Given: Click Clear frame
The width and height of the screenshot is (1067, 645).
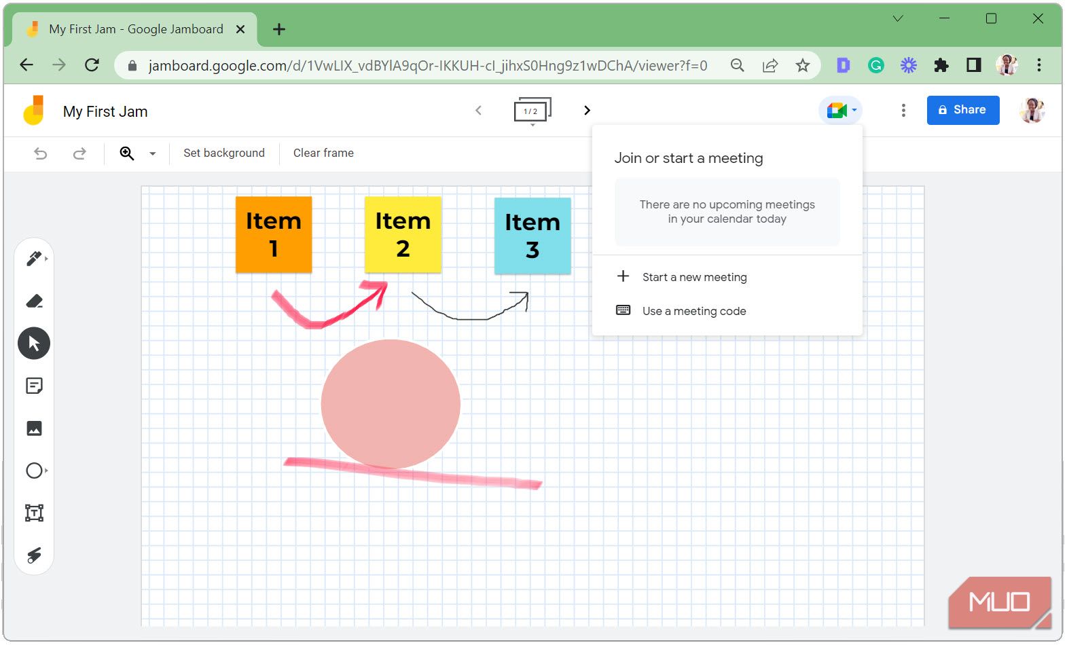Looking at the screenshot, I should click(323, 153).
